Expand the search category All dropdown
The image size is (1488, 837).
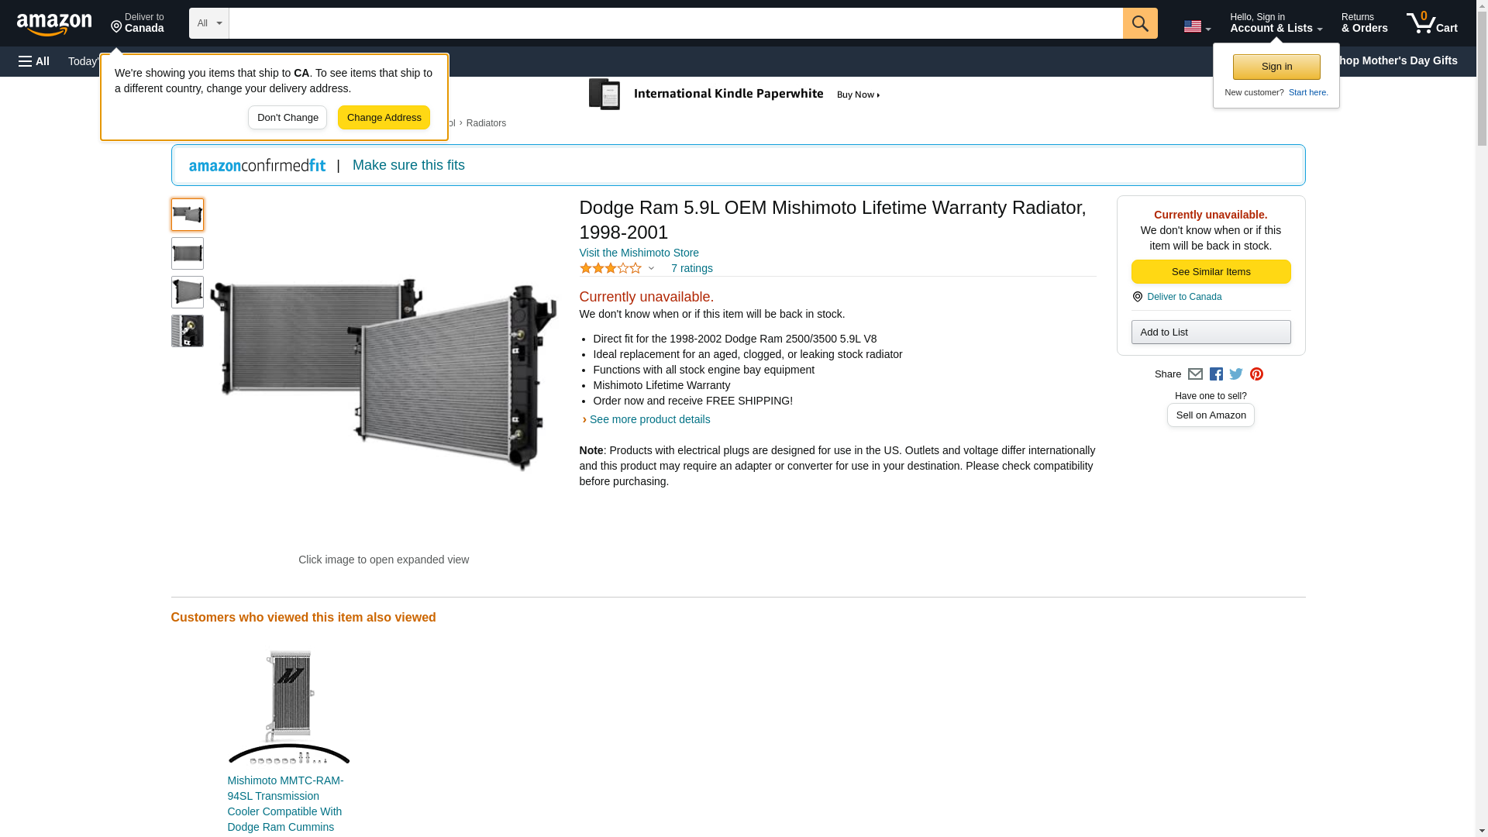[x=208, y=23]
